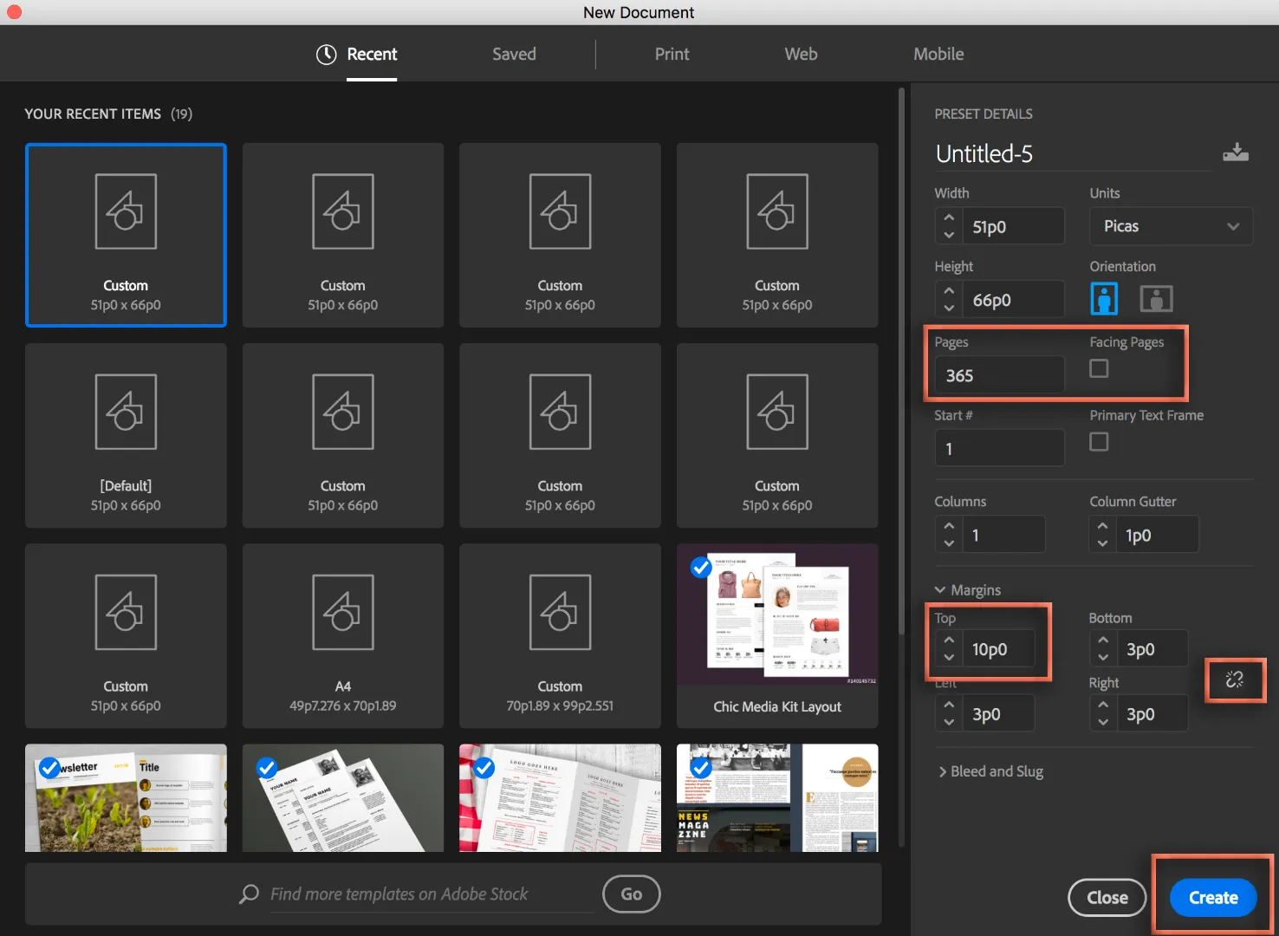Screen dimensions: 1279x936
Task: Collapse the Margins section
Action: (x=940, y=590)
